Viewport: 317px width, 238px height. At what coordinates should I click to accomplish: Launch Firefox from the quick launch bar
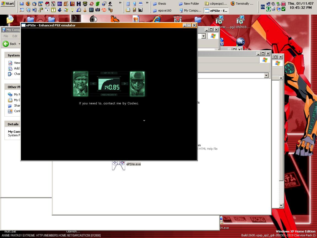click(x=28, y=4)
